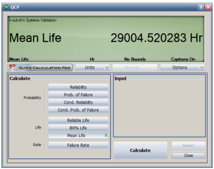Image resolution: width=214 pixels, height=169 pixels.
Task: Click 'Captions On' status text in display
Action: pyautogui.click(x=183, y=59)
